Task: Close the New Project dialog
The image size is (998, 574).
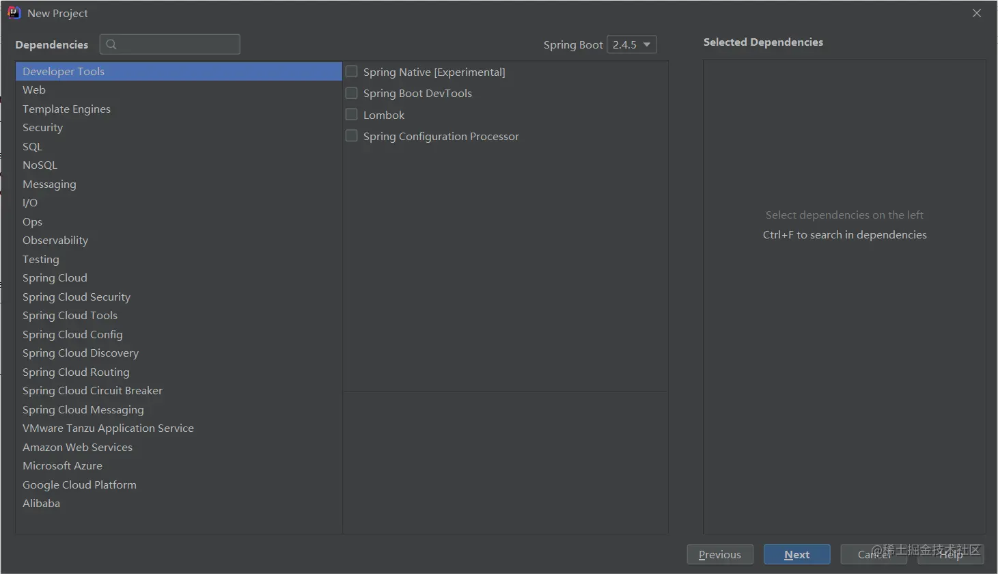Action: pos(977,13)
